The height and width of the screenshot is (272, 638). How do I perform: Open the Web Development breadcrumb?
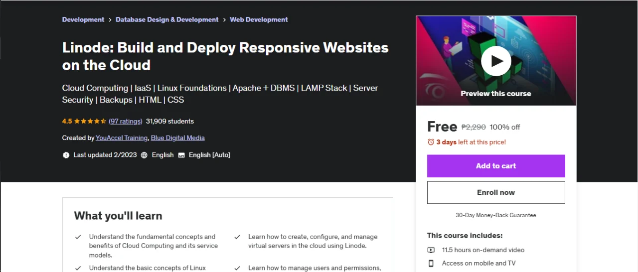point(259,19)
